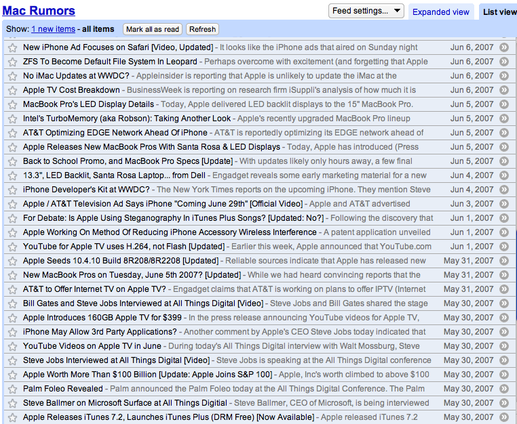Image resolution: width=517 pixels, height=424 pixels.
Task: Open original arrow icon for 'iPhone Developer's Kit at WWDC?'
Action: 504,190
